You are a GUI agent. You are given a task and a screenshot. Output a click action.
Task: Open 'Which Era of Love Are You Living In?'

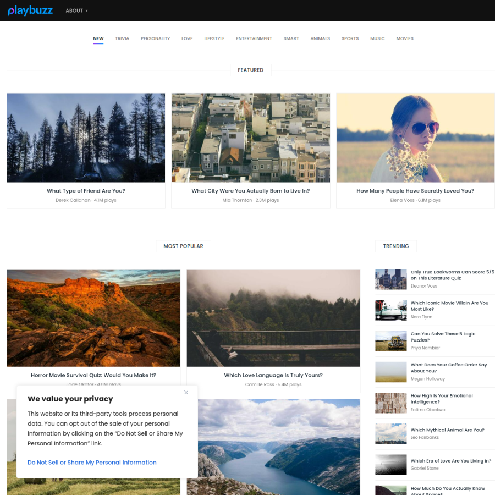(x=451, y=461)
